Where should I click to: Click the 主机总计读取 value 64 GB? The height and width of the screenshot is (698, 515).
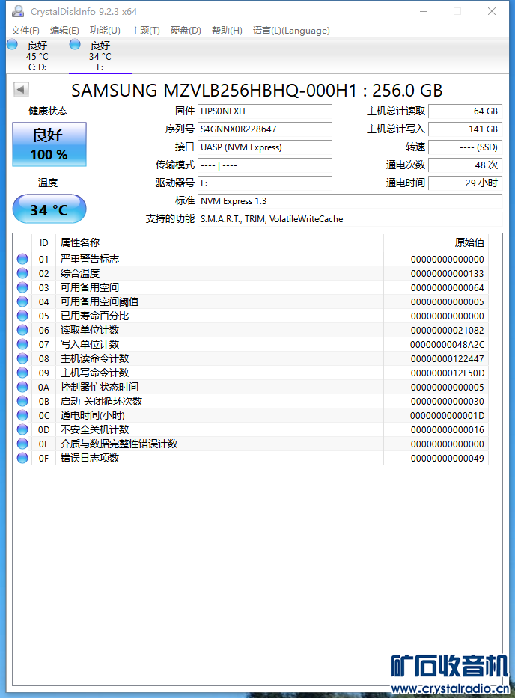click(x=465, y=111)
